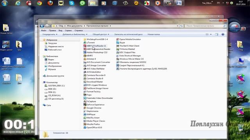This screenshot has width=250, height=140.
Task: Select the Fraps shortcut
Action: click(x=87, y=95)
